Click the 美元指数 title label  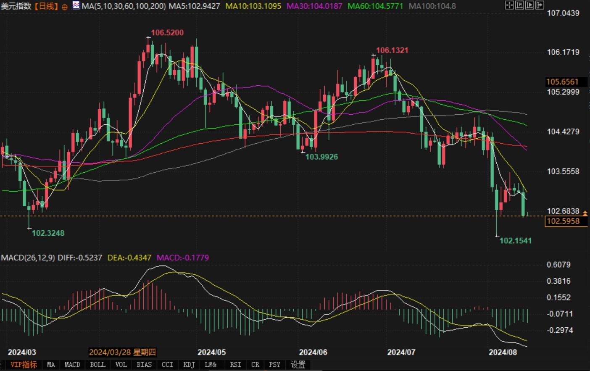tap(16, 6)
